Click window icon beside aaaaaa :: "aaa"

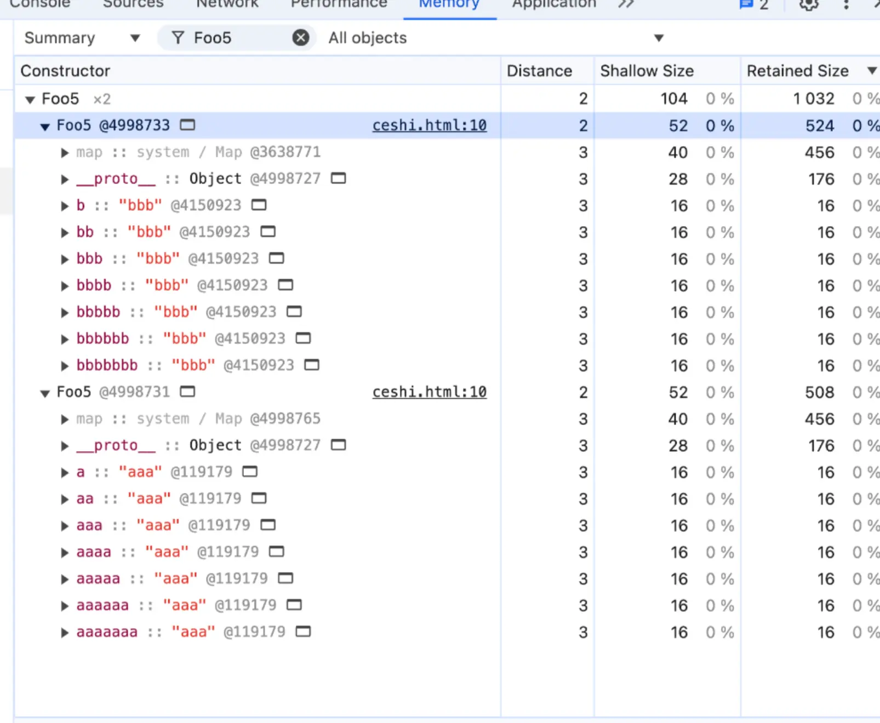point(294,605)
